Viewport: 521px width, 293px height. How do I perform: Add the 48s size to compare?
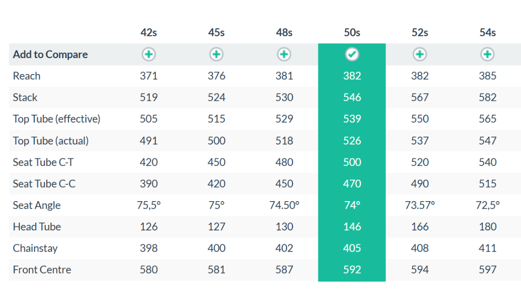point(284,54)
